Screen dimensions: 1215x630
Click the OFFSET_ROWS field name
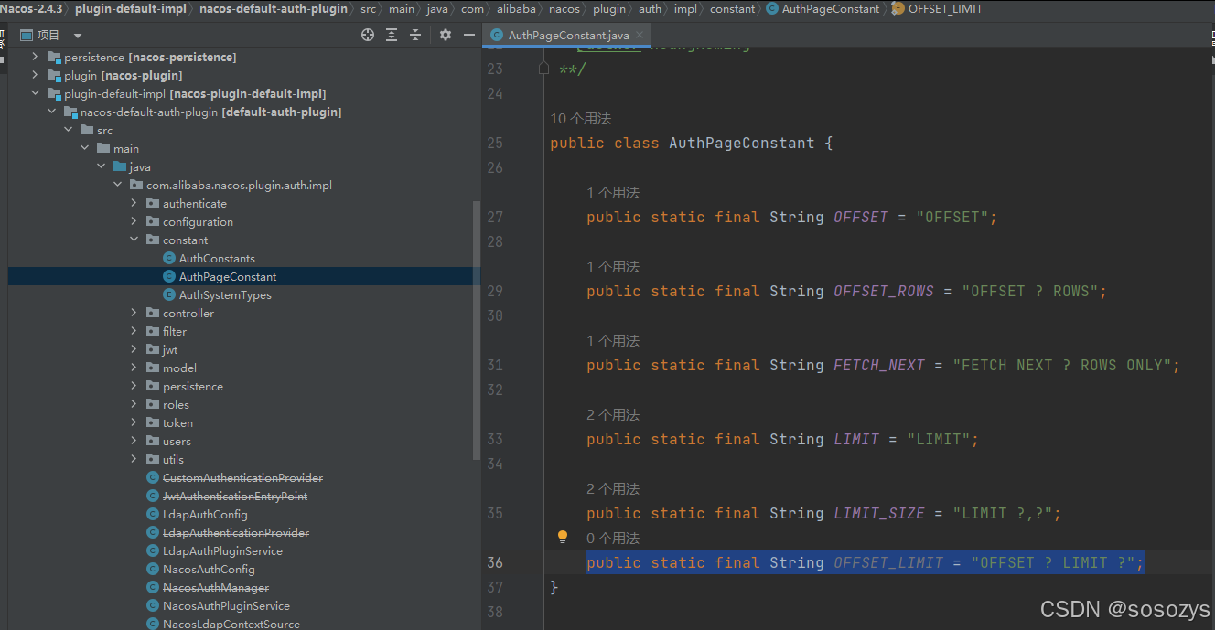pyautogui.click(x=884, y=291)
